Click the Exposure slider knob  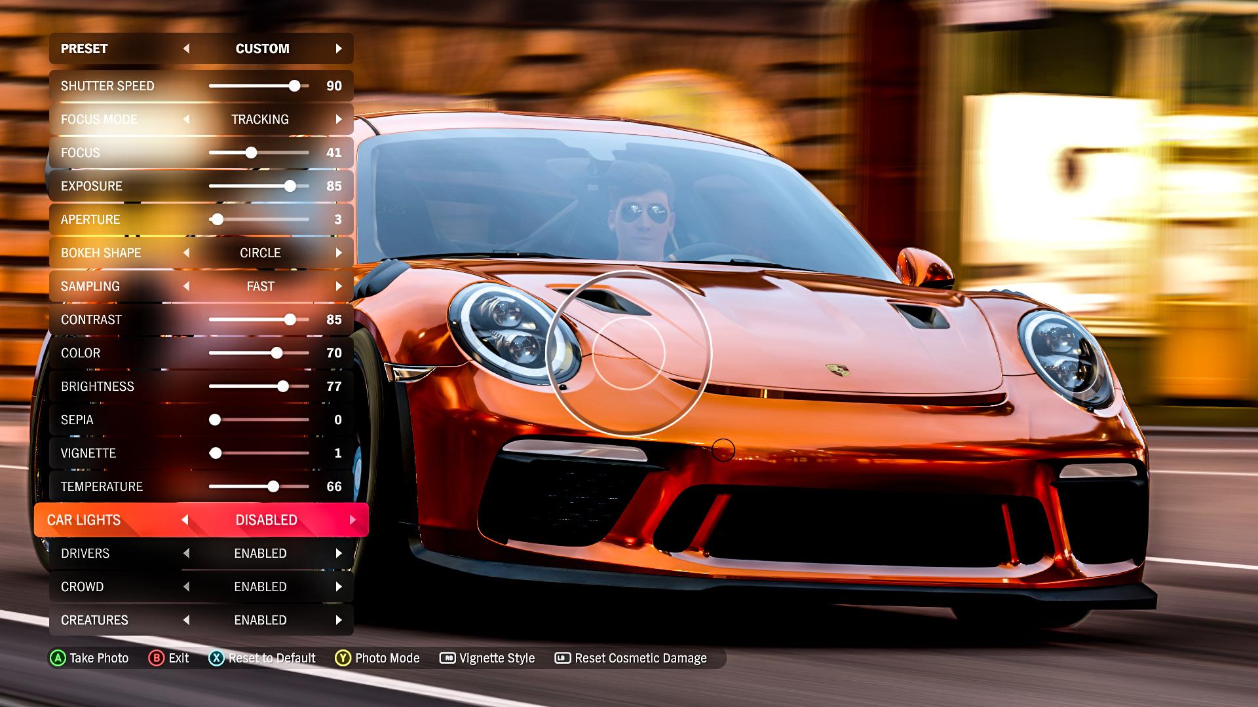click(x=290, y=186)
